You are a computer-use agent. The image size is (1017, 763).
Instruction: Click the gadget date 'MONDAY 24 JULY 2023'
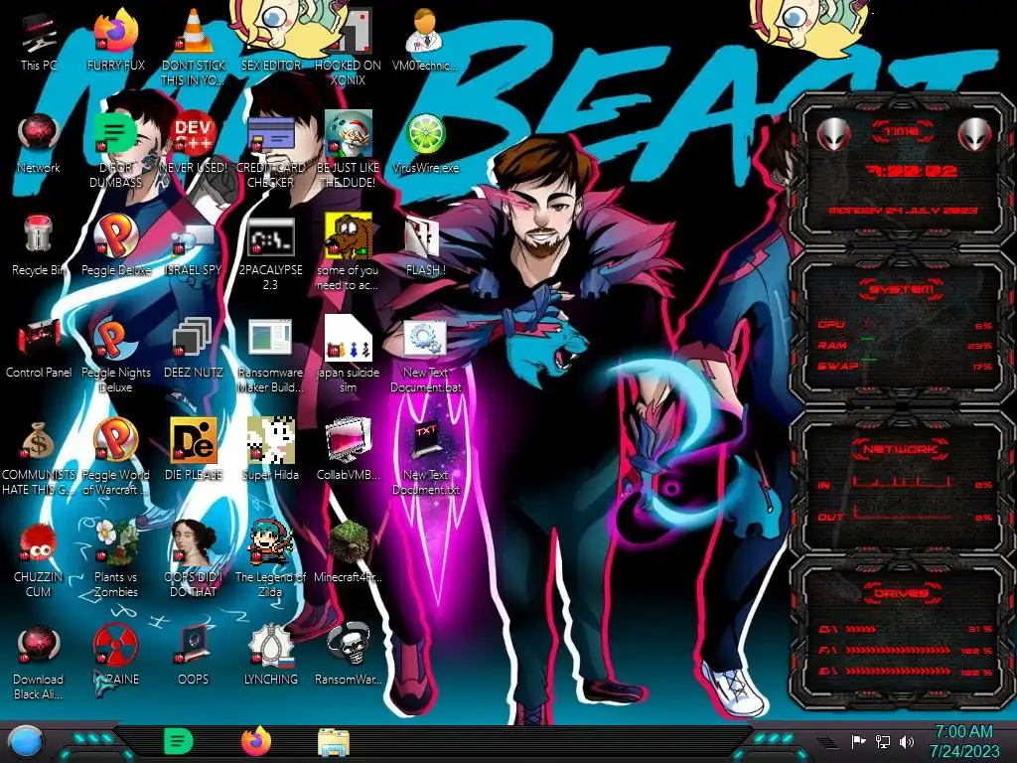pyautogui.click(x=902, y=211)
